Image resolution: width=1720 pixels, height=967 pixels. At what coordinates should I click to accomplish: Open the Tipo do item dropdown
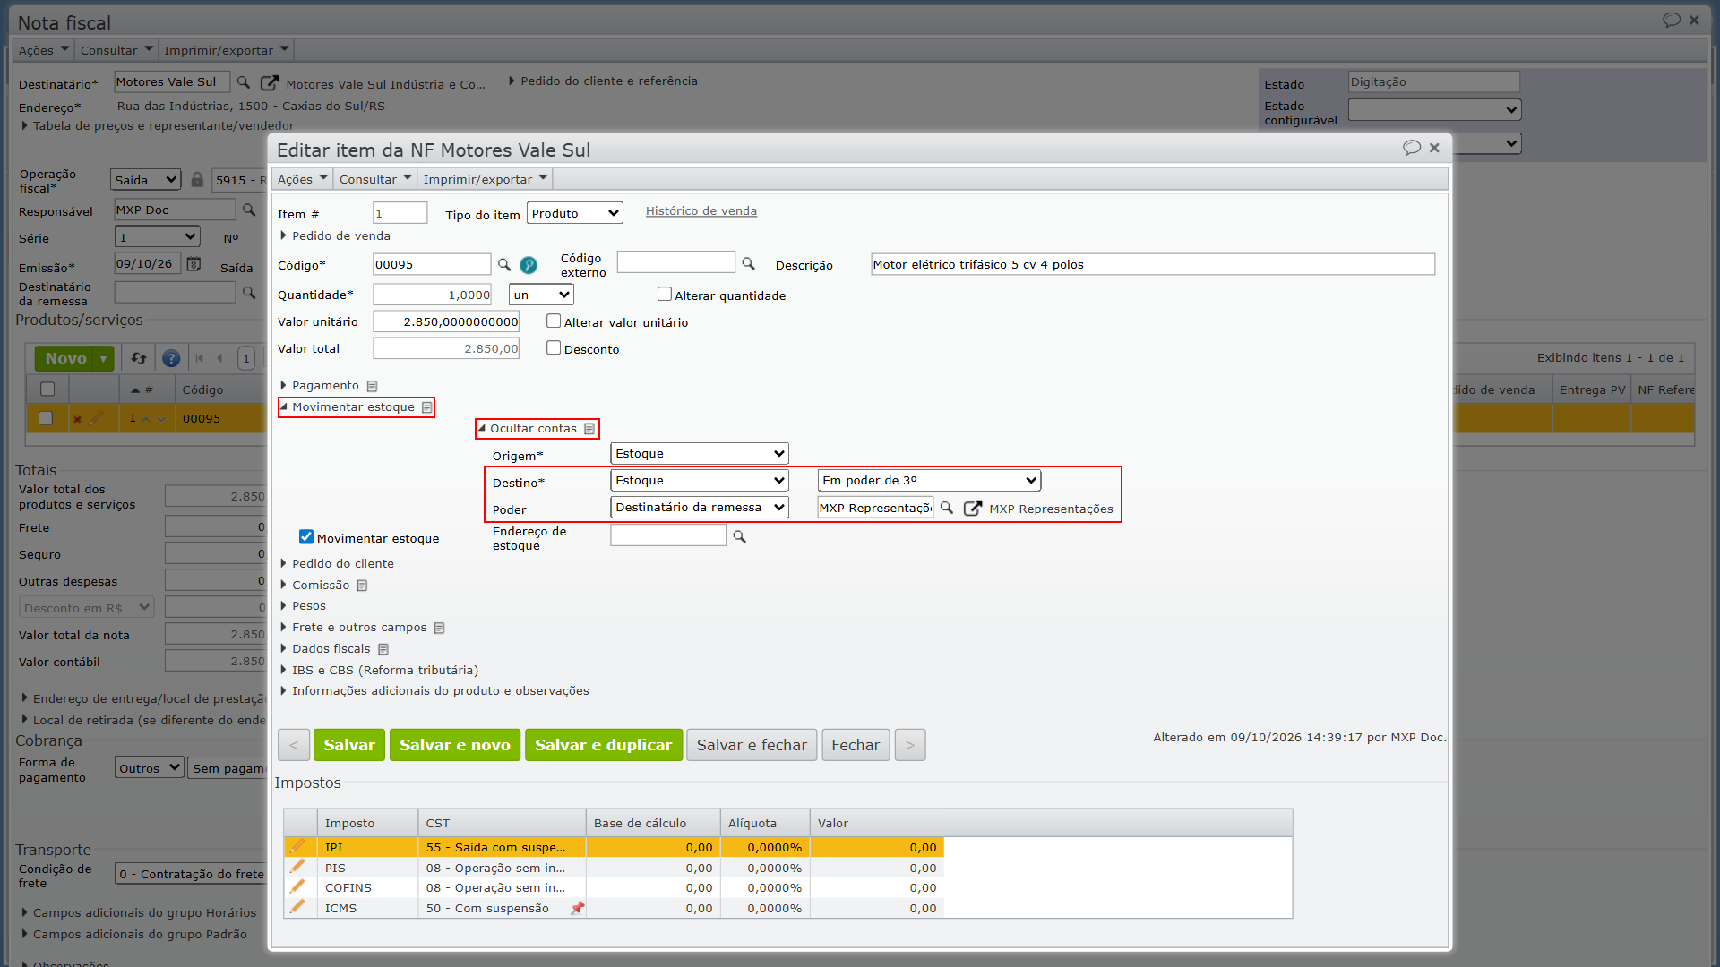(x=575, y=213)
